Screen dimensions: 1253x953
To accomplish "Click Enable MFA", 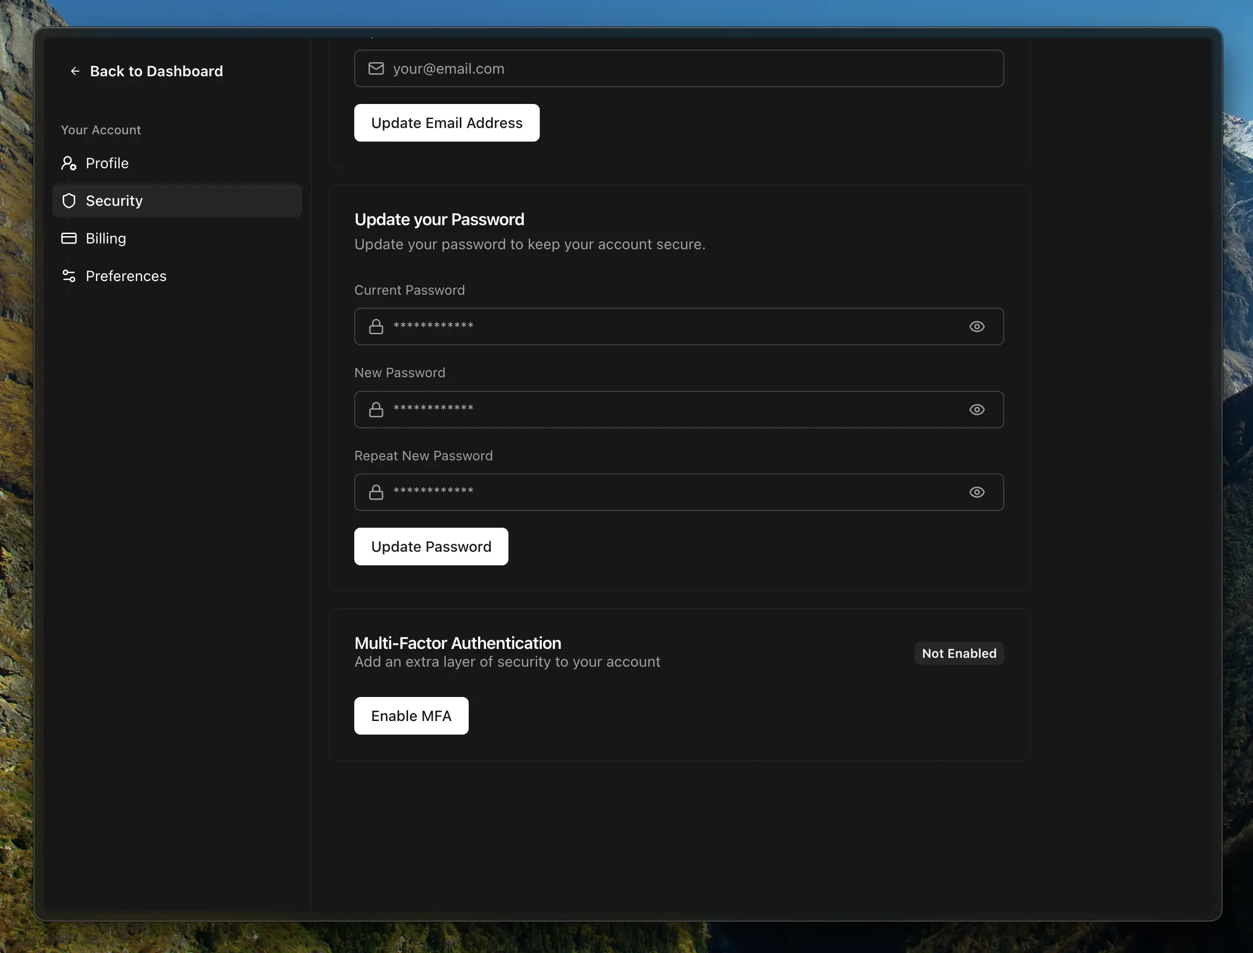I will pos(411,716).
